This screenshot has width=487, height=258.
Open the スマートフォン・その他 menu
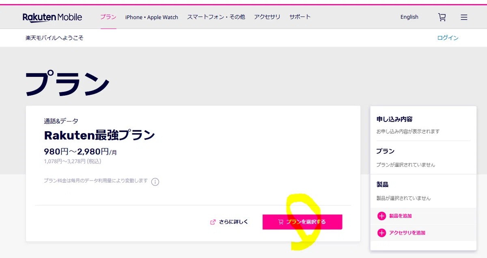(x=216, y=17)
